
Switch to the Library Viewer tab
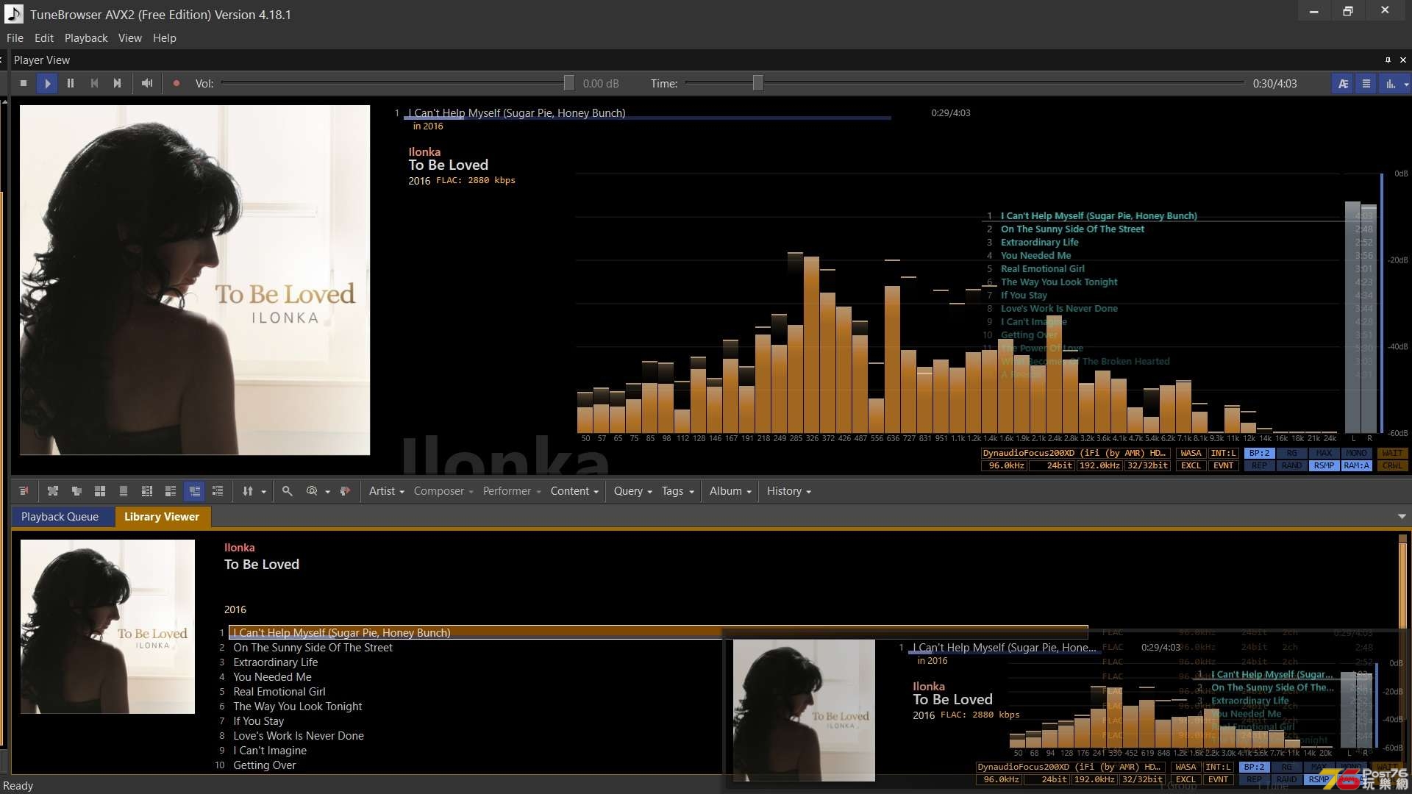click(x=162, y=517)
